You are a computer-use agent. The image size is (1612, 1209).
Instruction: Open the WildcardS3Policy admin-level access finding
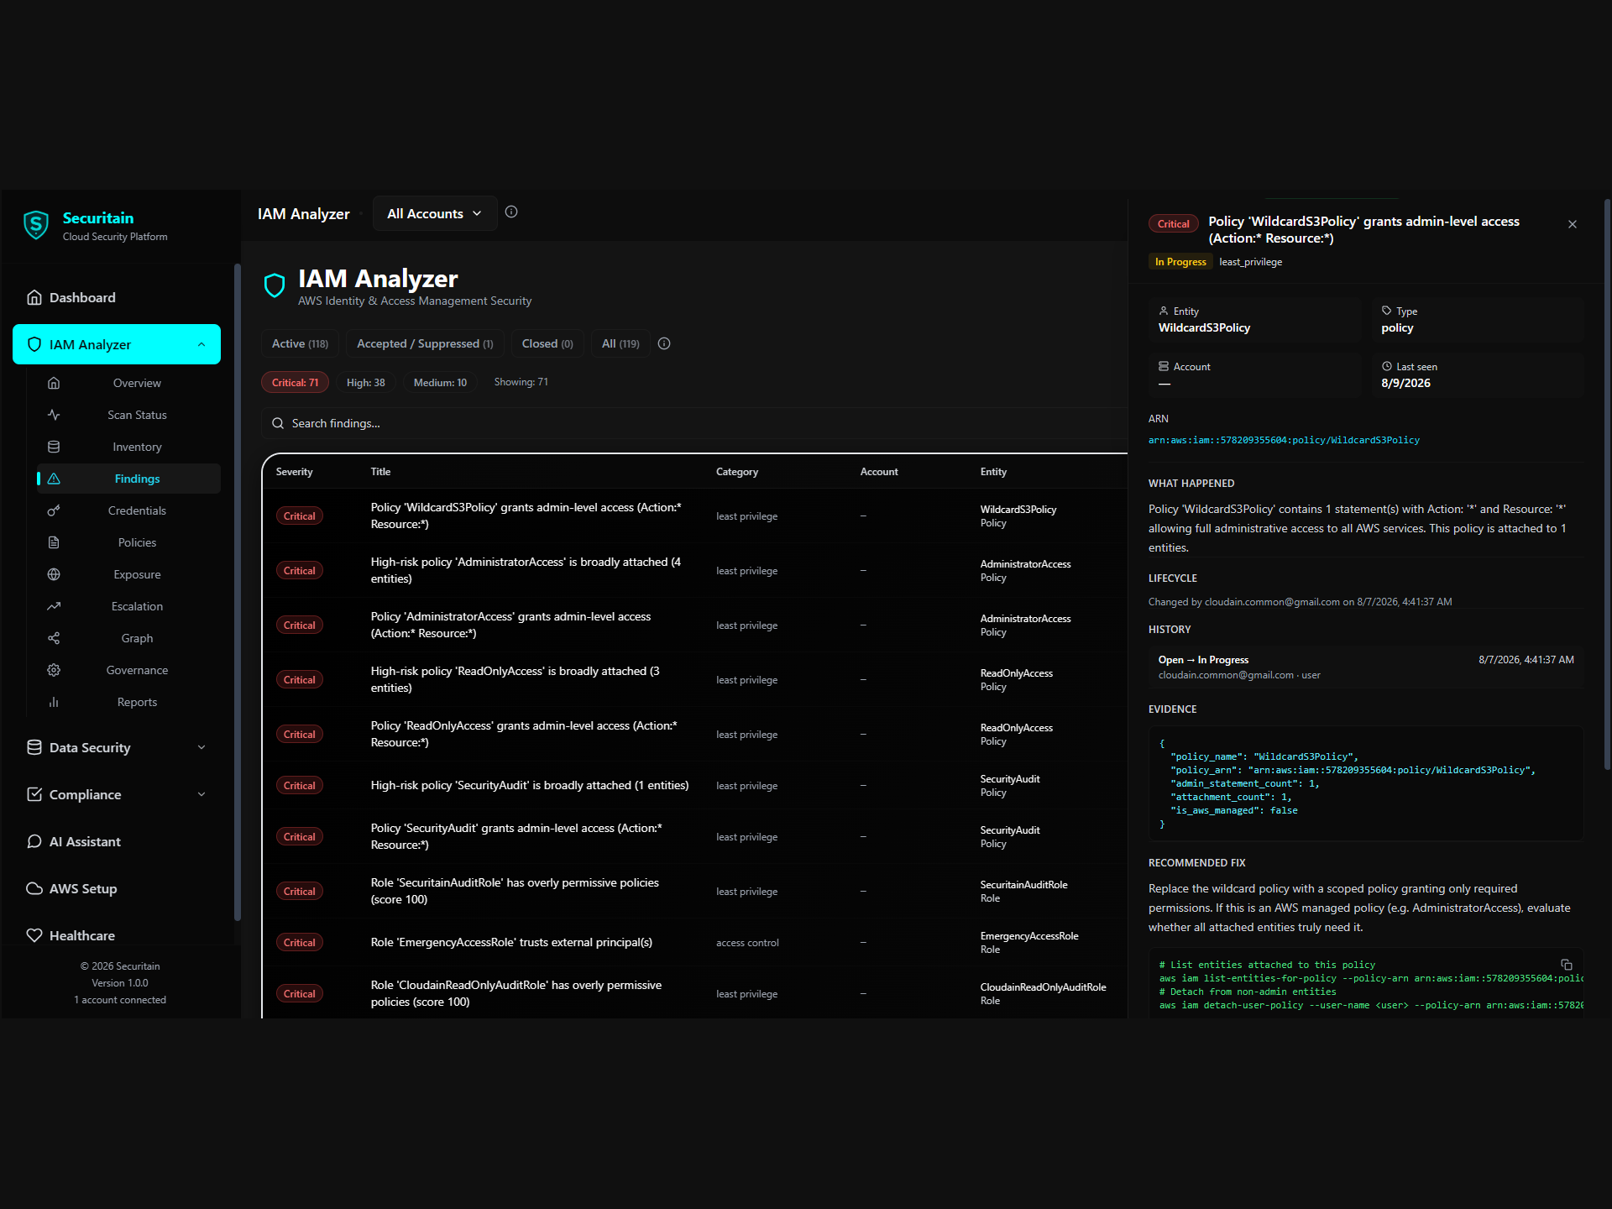click(x=695, y=516)
